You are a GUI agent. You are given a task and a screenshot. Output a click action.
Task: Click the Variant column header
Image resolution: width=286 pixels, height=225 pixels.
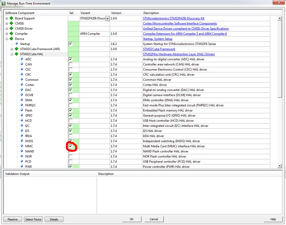tap(94, 13)
